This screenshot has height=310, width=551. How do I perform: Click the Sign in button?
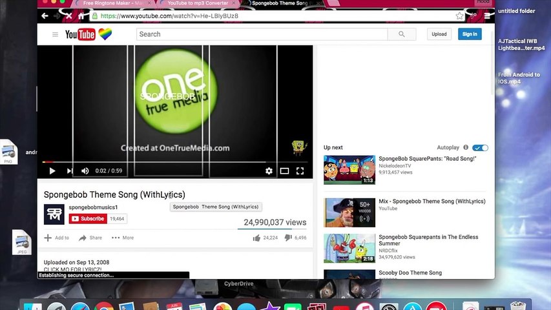tap(470, 34)
